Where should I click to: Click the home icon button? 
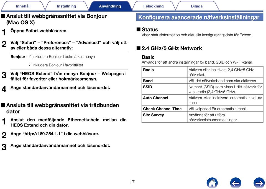(x=212, y=183)
